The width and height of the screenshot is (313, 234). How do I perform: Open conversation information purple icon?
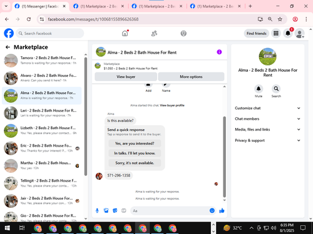(x=219, y=52)
